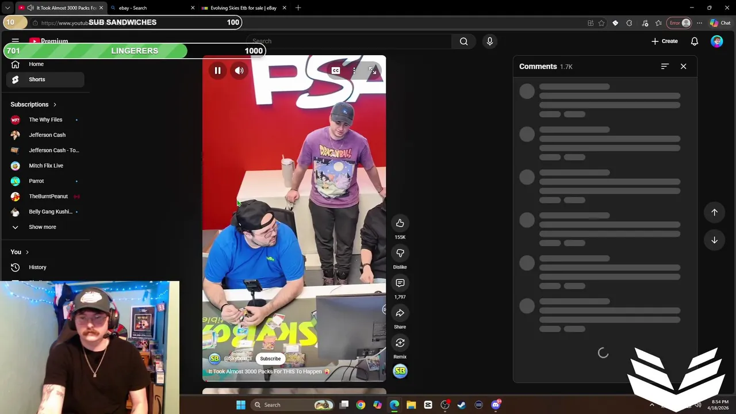Open watch History

point(45,267)
